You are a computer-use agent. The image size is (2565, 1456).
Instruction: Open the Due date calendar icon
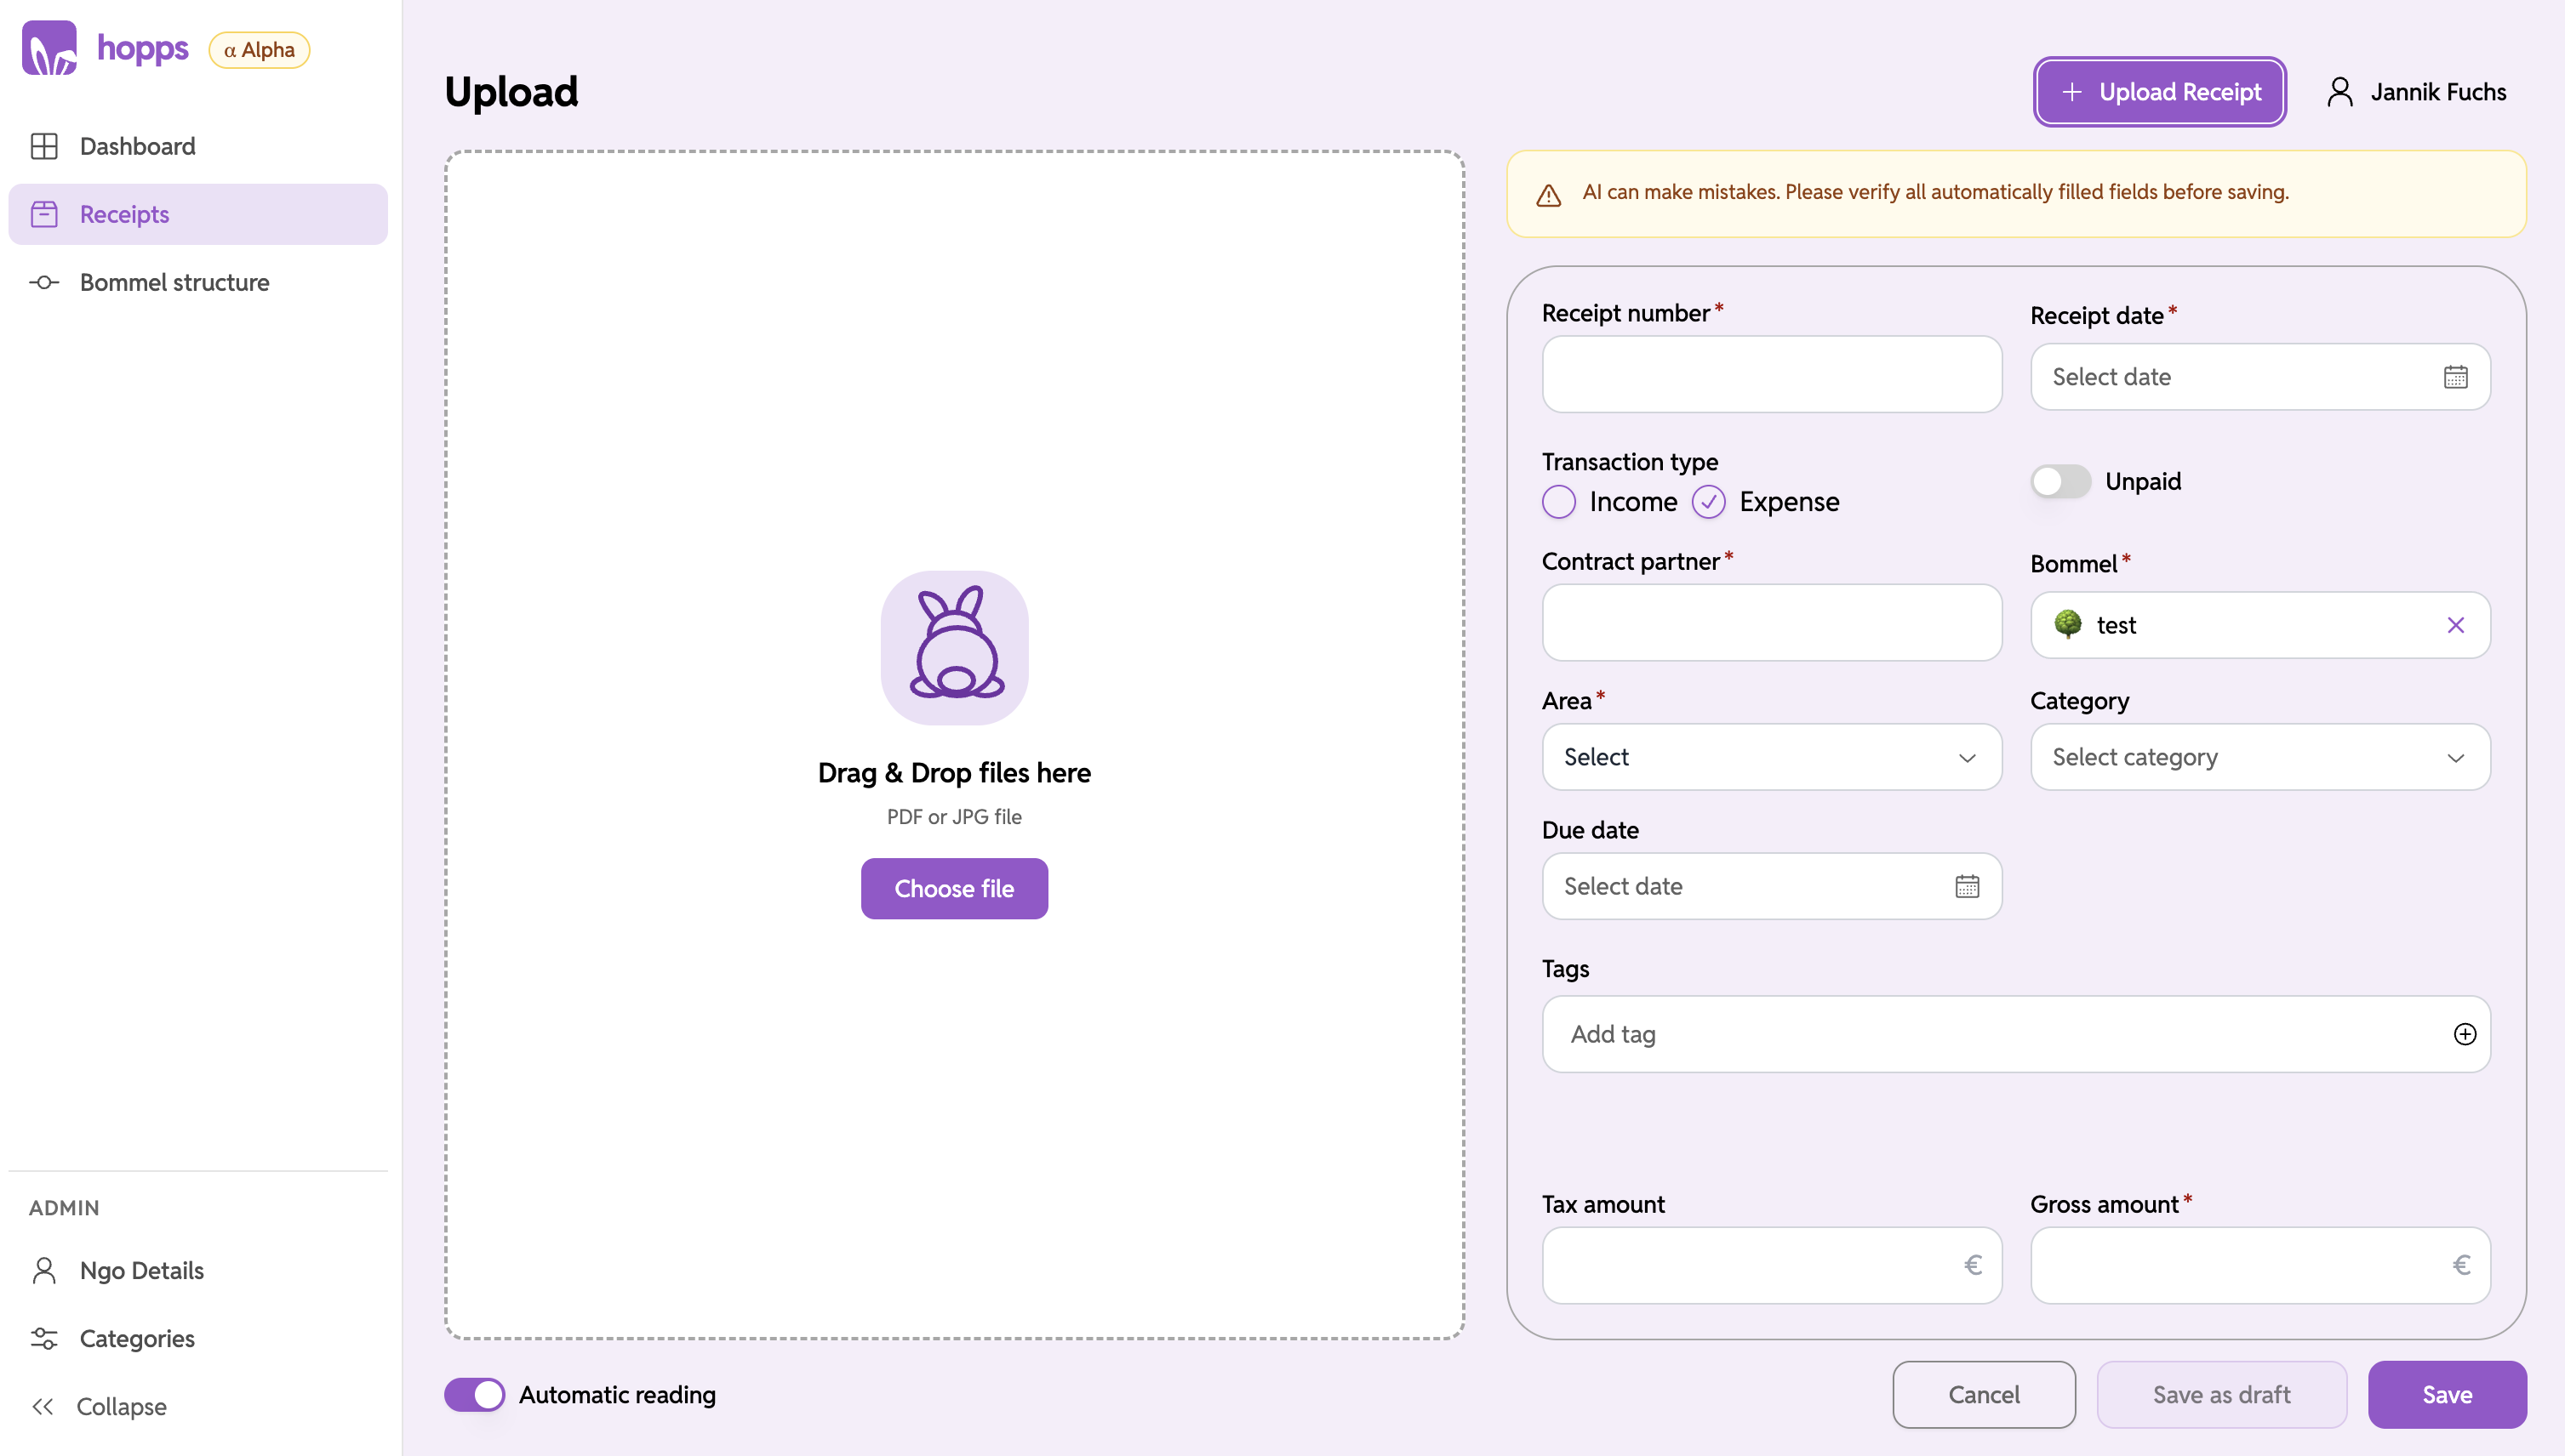pos(1967,886)
